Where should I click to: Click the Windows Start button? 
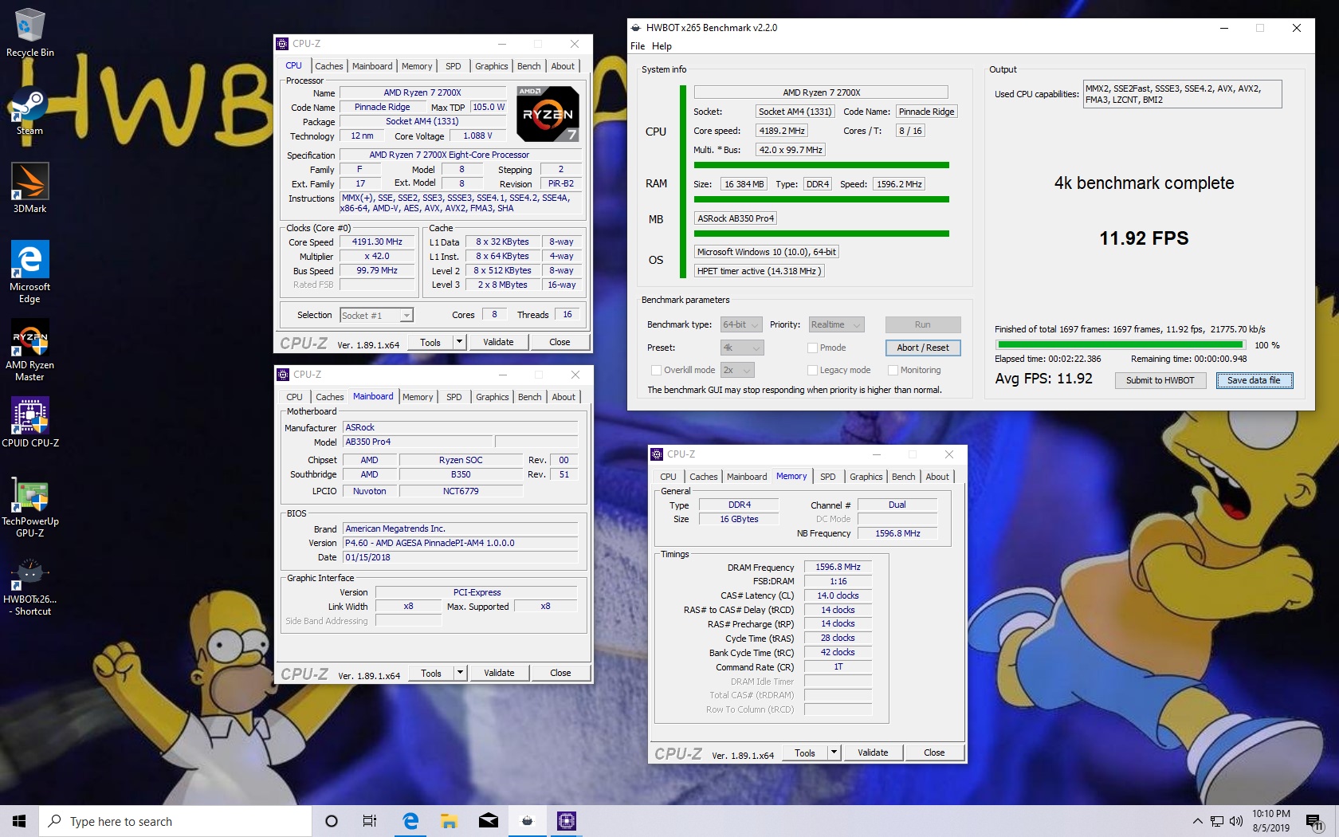19,821
